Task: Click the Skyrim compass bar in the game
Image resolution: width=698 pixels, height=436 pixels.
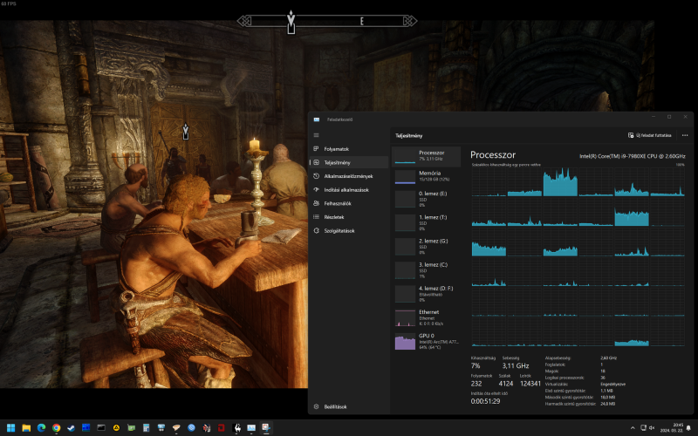Action: (x=326, y=21)
